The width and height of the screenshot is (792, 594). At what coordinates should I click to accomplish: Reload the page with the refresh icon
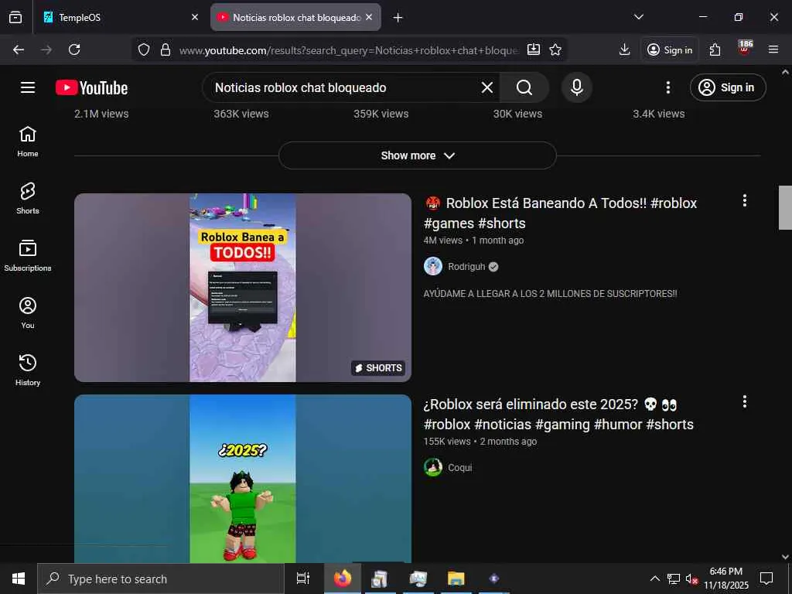pos(74,49)
